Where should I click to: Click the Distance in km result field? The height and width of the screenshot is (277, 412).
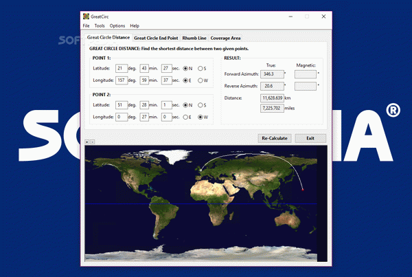click(x=273, y=98)
